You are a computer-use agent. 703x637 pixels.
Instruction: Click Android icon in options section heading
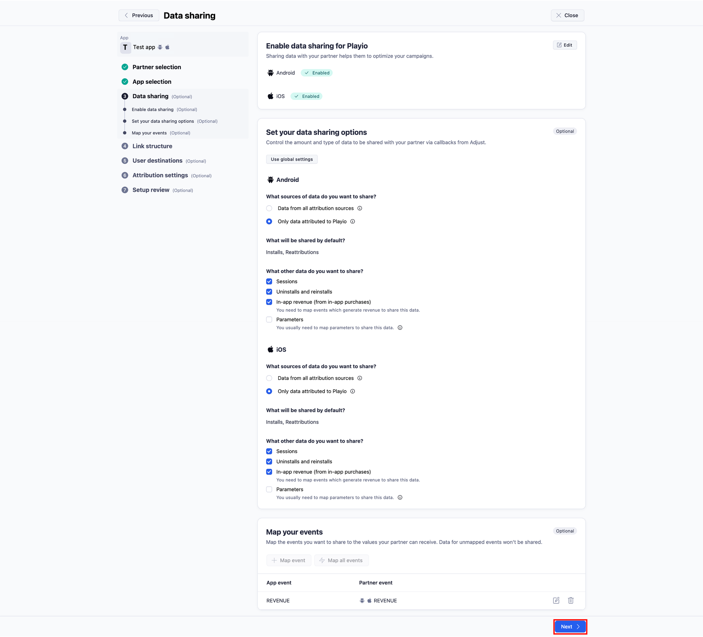click(270, 179)
